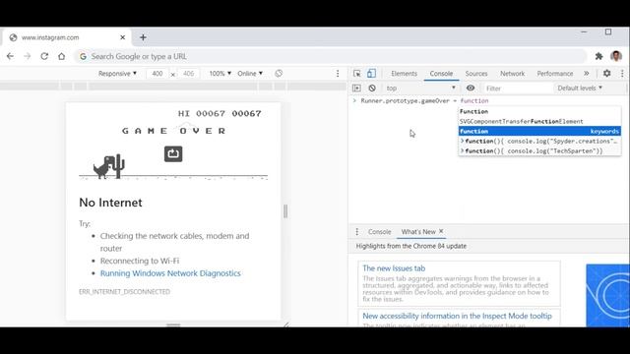Switch to the Sources tab
The image size is (630, 354).
(x=476, y=74)
